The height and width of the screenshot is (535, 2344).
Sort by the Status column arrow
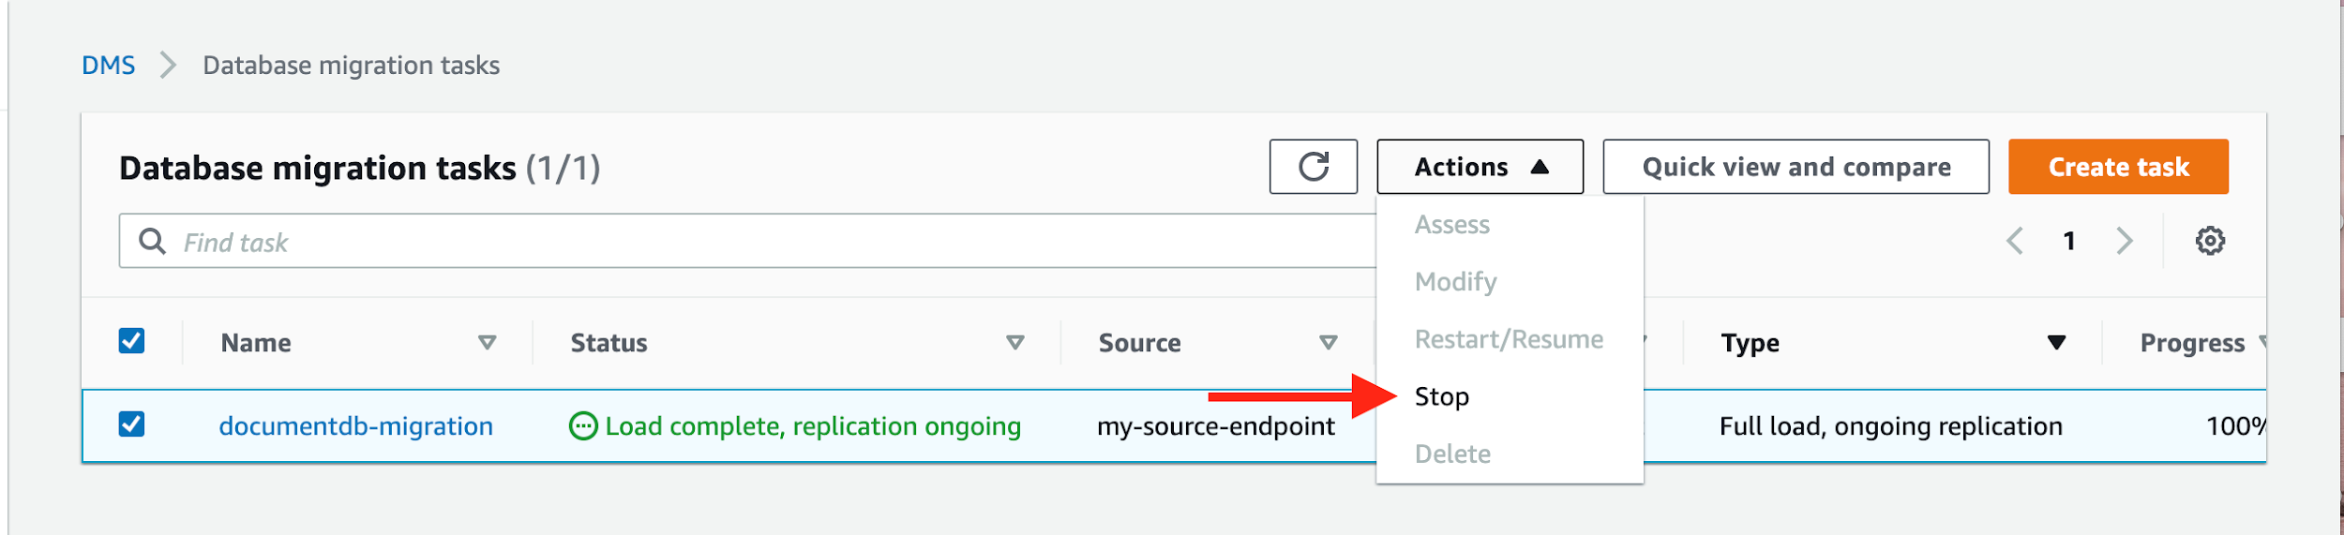[1014, 343]
